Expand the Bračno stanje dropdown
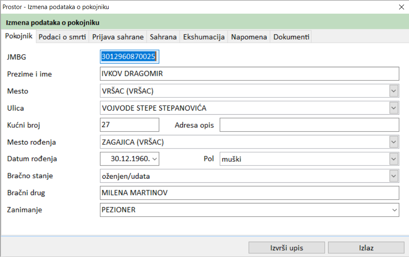The height and width of the screenshot is (257, 409). tap(394, 176)
